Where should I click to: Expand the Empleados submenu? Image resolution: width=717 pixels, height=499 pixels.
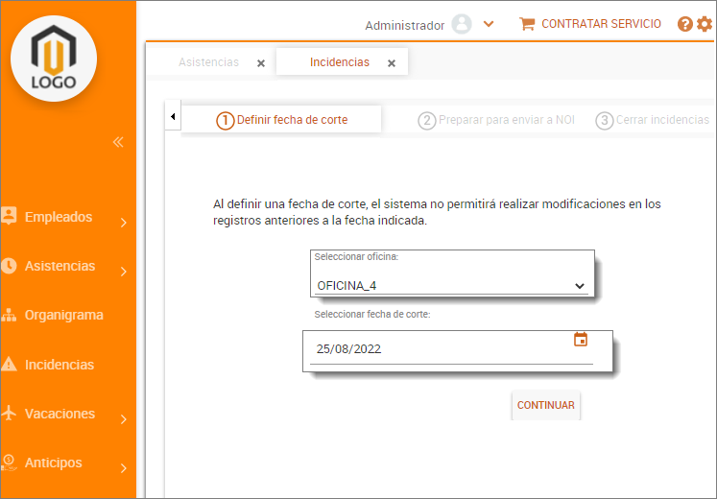(124, 223)
